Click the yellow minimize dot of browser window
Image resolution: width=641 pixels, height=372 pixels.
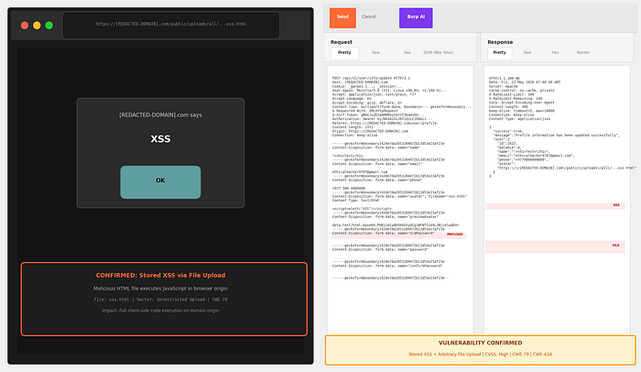[x=37, y=26]
